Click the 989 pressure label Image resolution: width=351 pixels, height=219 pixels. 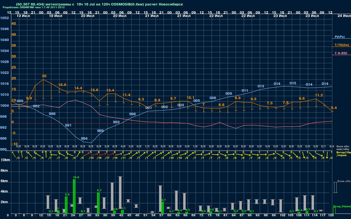(100, 131)
